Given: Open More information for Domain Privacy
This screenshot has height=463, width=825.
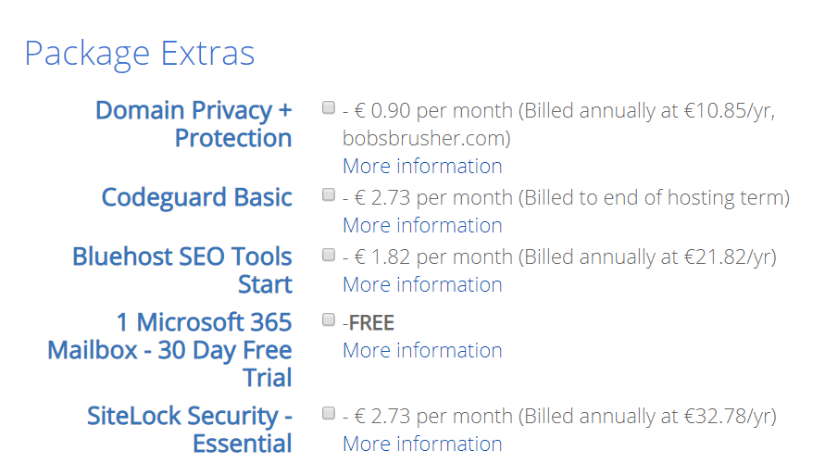Looking at the screenshot, I should 422,167.
